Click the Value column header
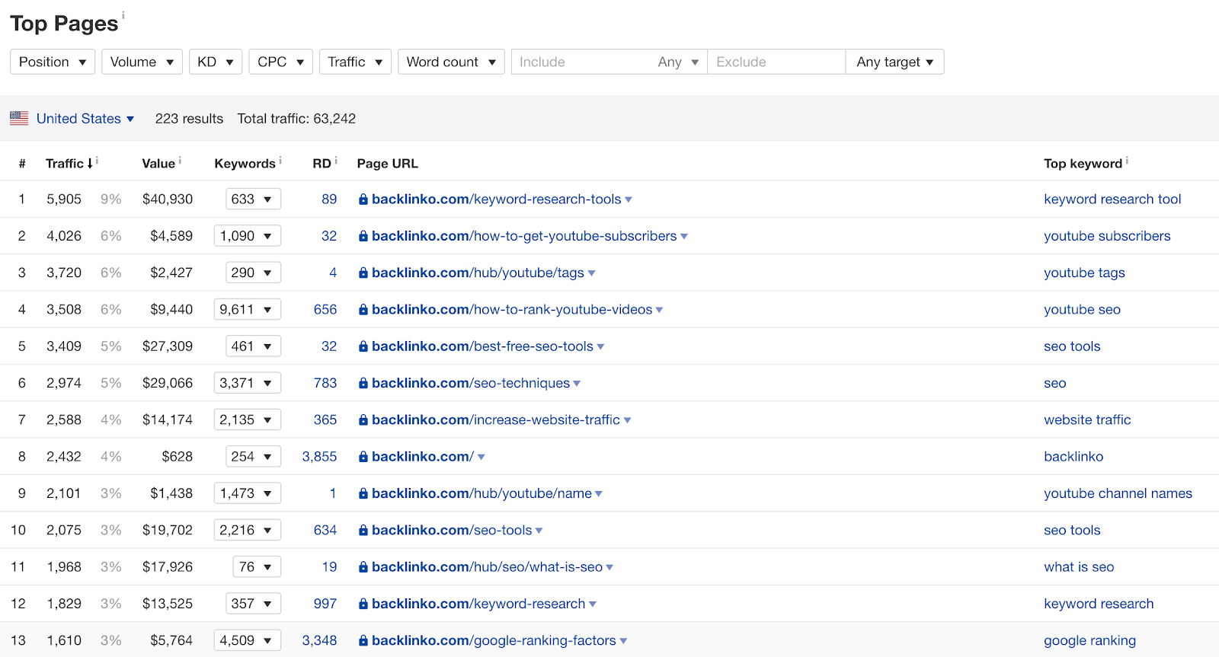 point(158,164)
